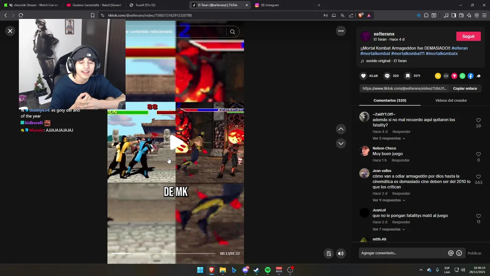Screen dimensions: 490x276
Task: Switch to the Comentarios (320) tab
Action: [x=390, y=100]
